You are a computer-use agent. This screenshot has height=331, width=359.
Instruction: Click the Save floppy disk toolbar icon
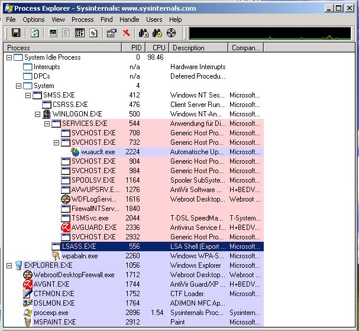16,33
